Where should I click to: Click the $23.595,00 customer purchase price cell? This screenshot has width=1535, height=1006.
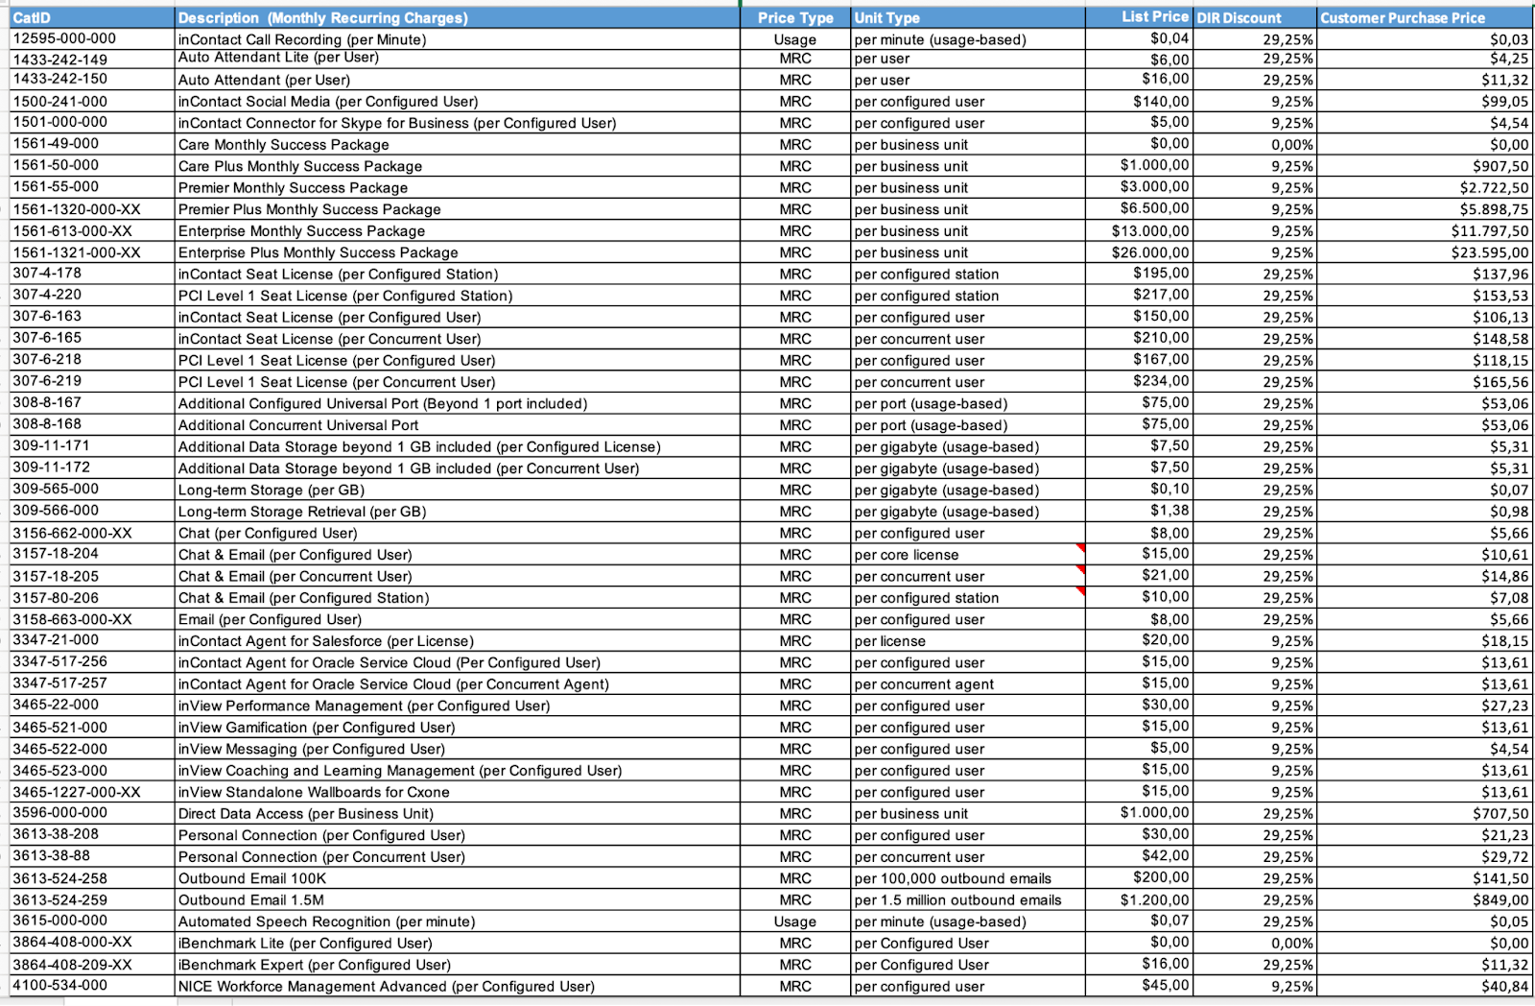tap(1424, 252)
